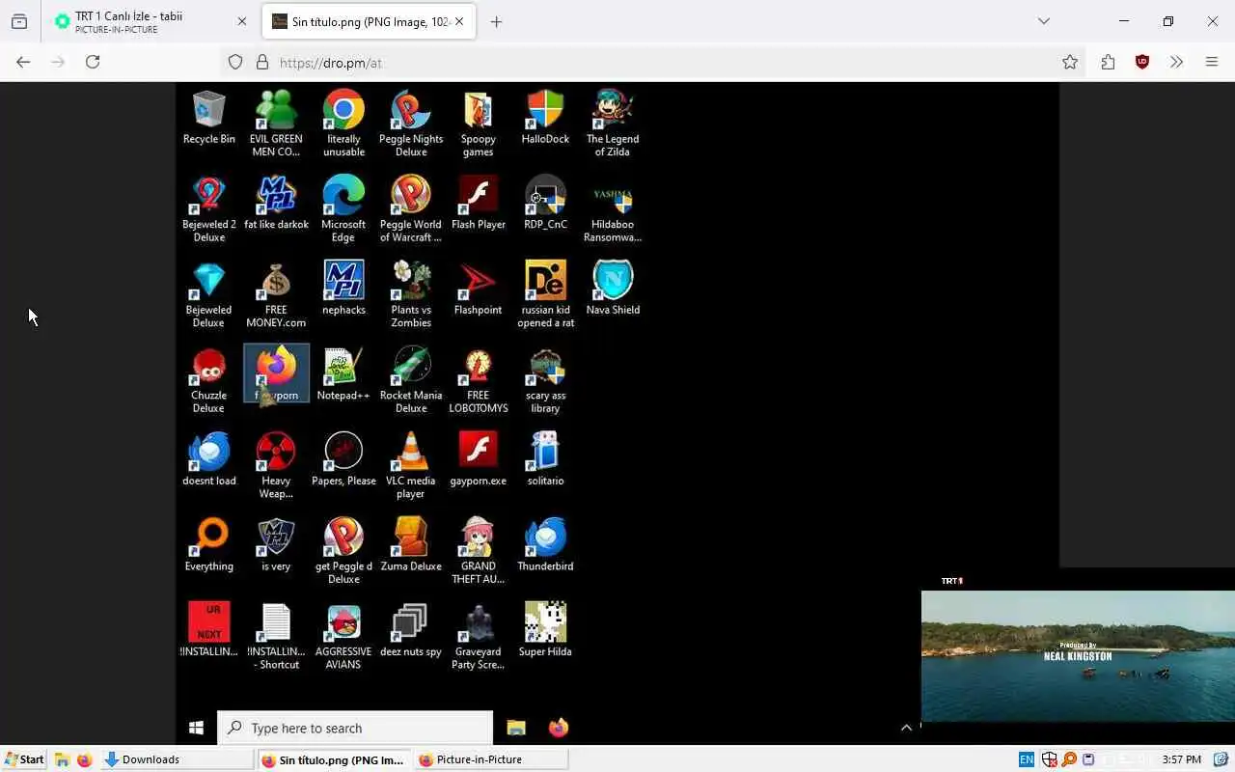Open a new browser tab
The image size is (1235, 772).
pos(496,22)
